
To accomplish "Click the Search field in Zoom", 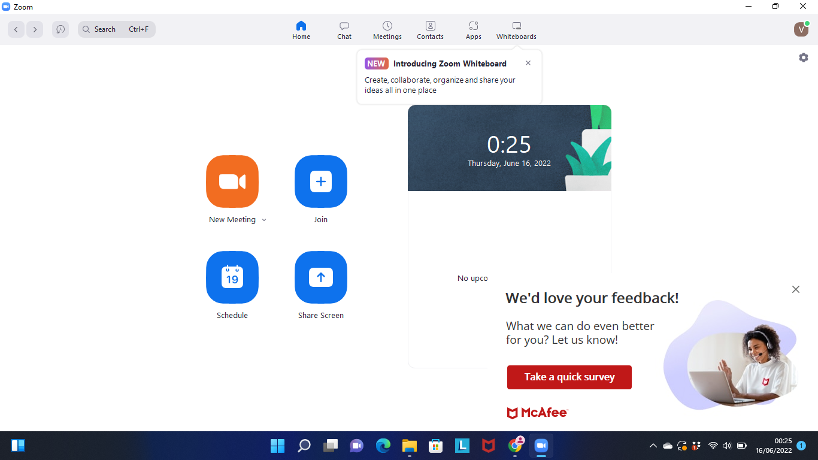I will (x=117, y=29).
